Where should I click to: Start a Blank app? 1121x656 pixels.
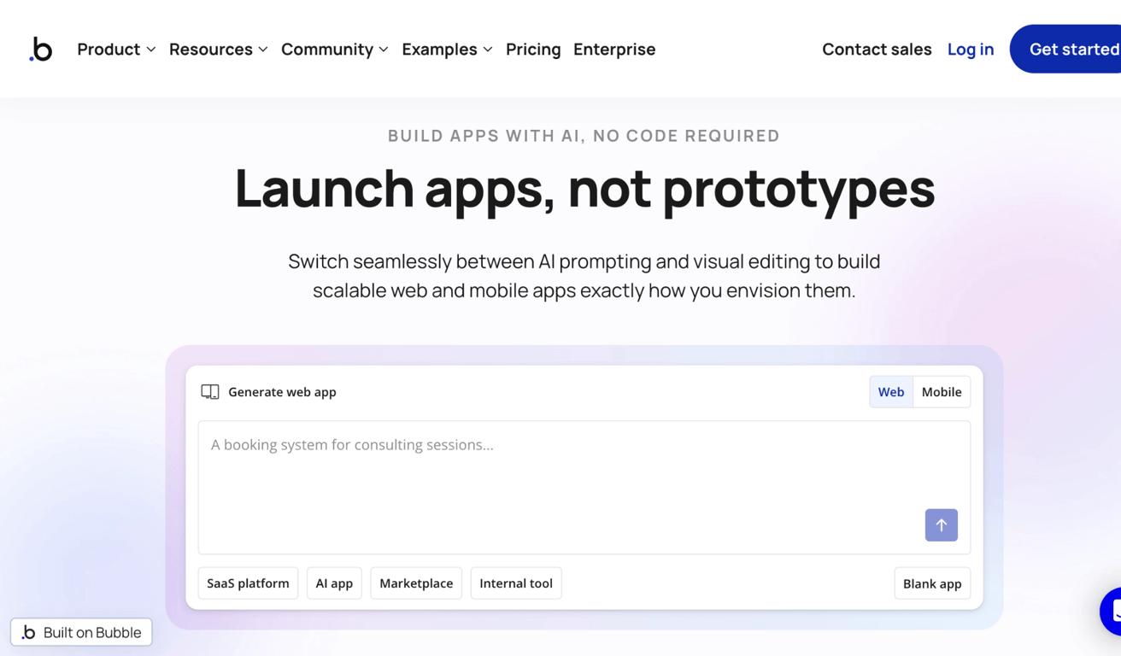932,583
